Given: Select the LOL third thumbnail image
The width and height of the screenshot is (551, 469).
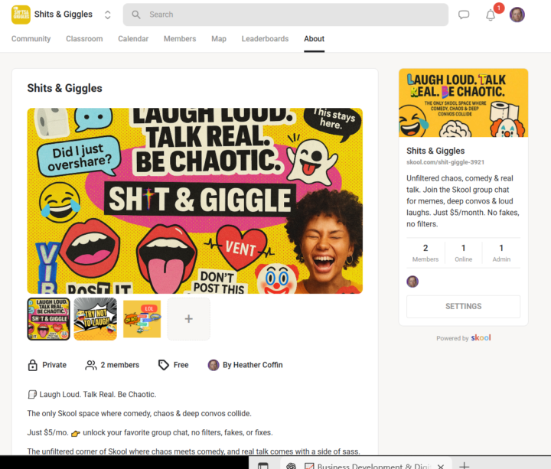Looking at the screenshot, I should pyautogui.click(x=142, y=319).
